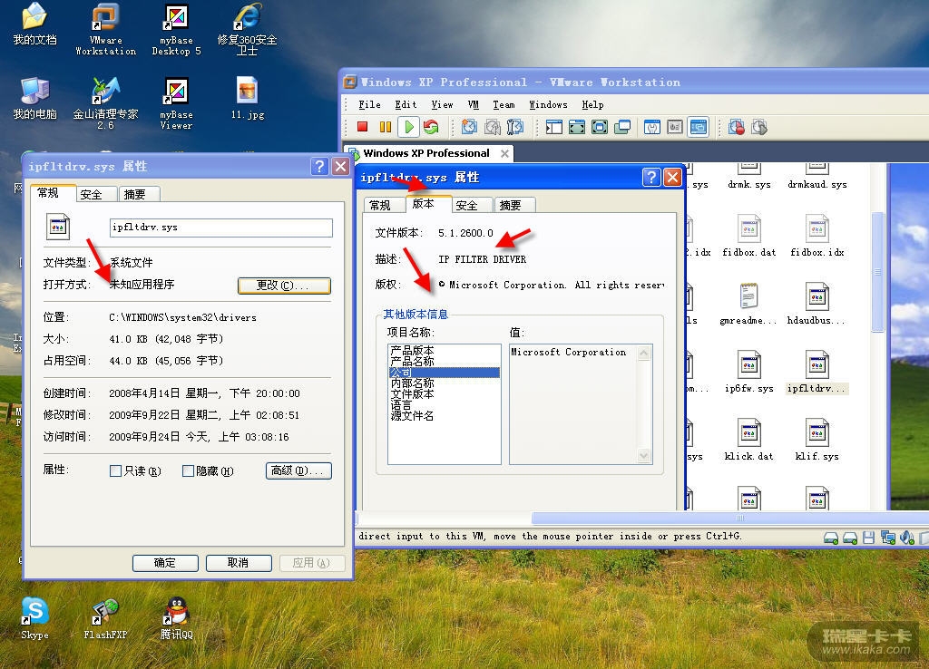The width and height of the screenshot is (929, 669).
Task: Click the record execution icon
Action: click(737, 127)
